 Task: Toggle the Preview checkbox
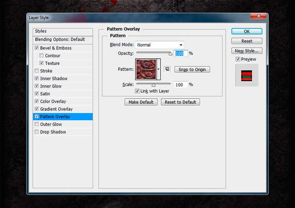238,59
